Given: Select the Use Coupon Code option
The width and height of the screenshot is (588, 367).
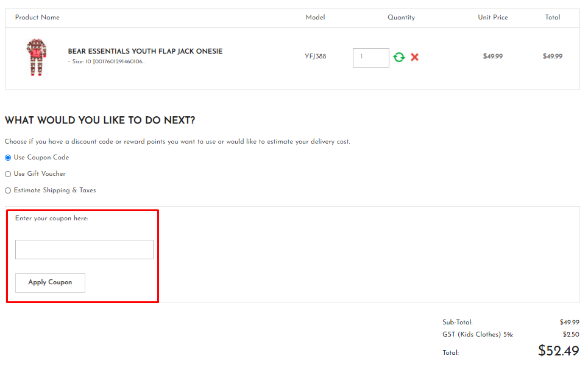Looking at the screenshot, I should (8, 158).
